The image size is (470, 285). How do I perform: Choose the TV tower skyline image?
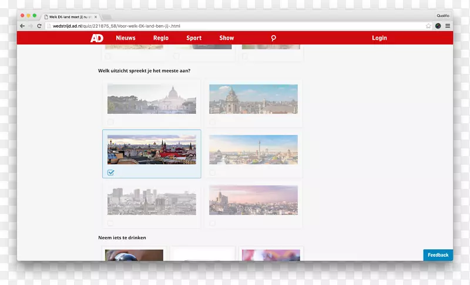(253, 150)
